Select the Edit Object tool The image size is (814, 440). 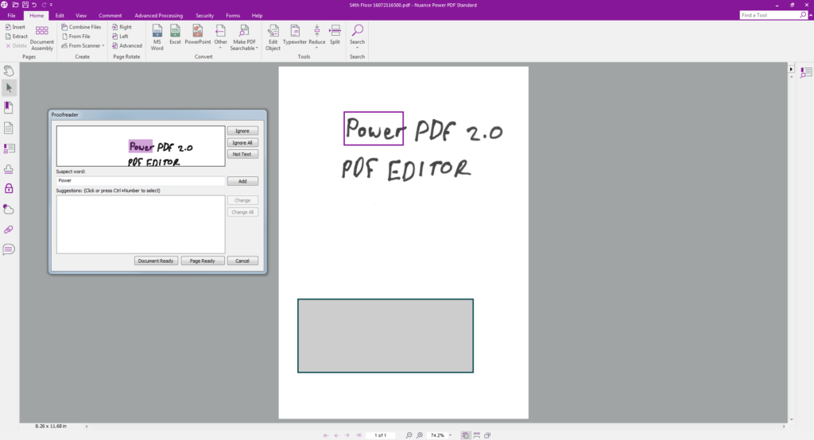pyautogui.click(x=273, y=38)
